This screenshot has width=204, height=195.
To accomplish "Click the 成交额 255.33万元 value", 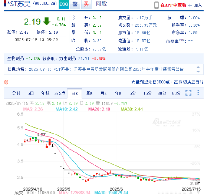I will (146, 25).
